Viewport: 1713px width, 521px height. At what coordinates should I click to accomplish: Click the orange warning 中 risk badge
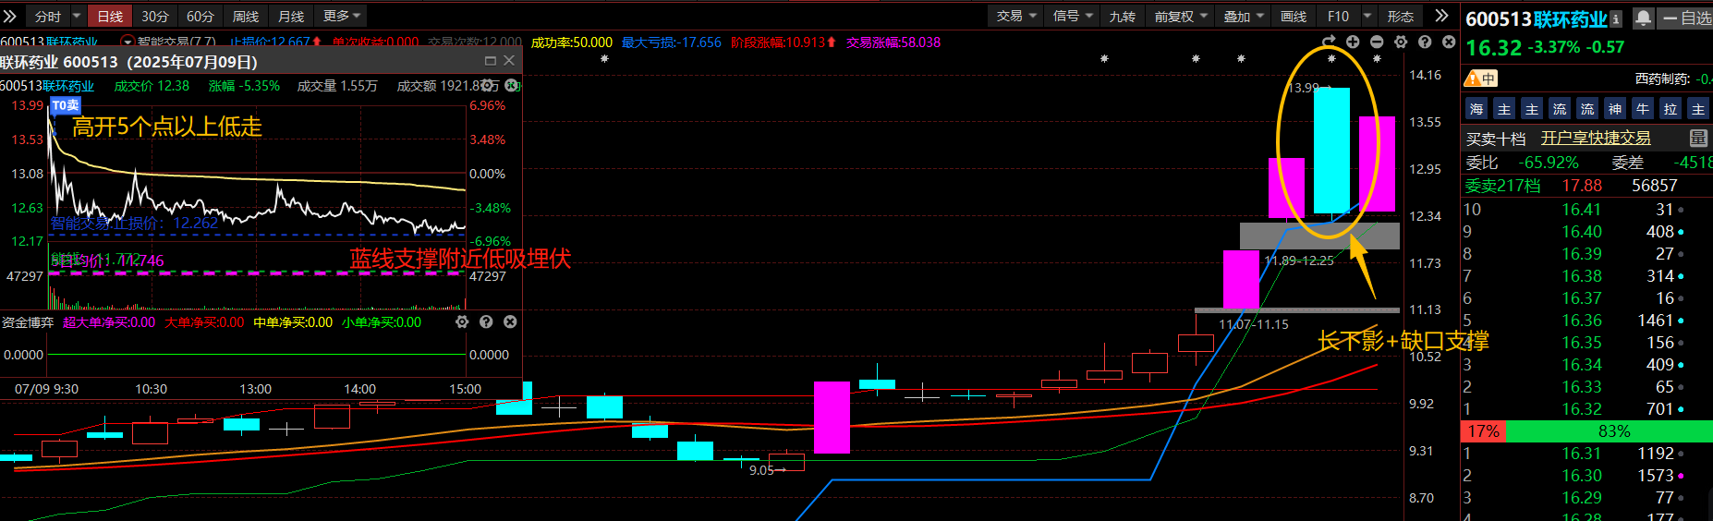click(x=1481, y=79)
